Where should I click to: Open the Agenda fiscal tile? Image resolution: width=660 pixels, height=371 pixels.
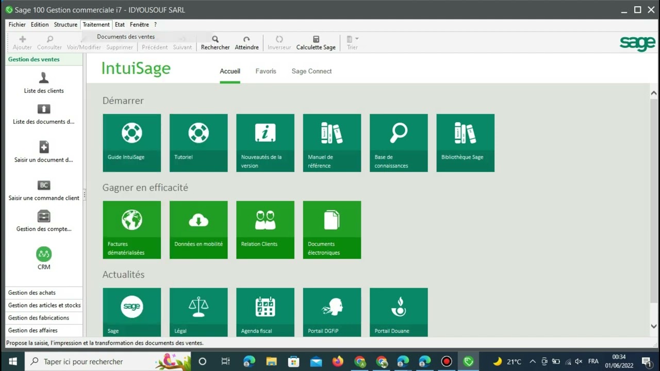tap(265, 312)
